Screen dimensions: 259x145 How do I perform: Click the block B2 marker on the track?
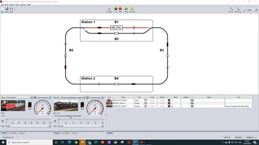click(117, 33)
